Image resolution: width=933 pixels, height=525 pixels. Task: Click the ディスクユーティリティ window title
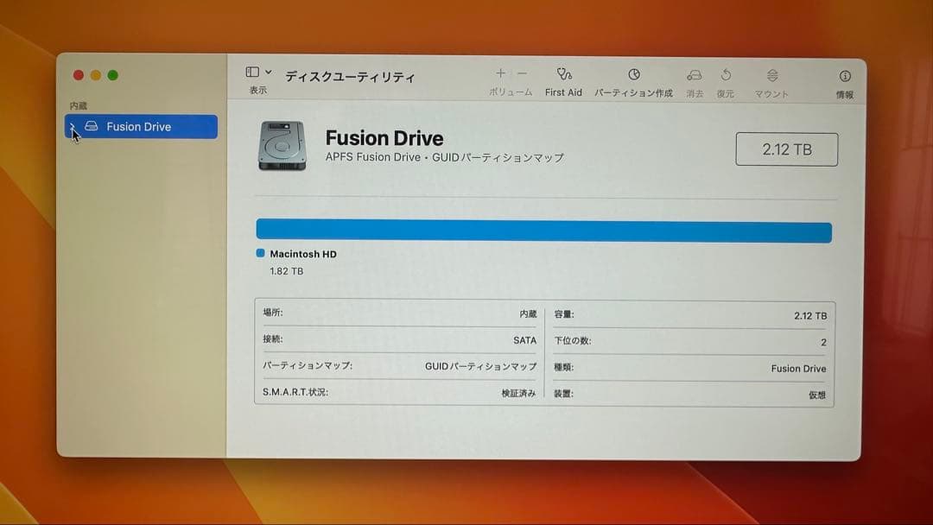point(350,77)
